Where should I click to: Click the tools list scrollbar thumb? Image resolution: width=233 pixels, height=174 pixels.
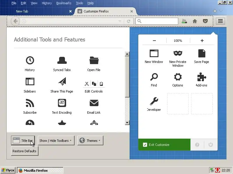coord(127,77)
